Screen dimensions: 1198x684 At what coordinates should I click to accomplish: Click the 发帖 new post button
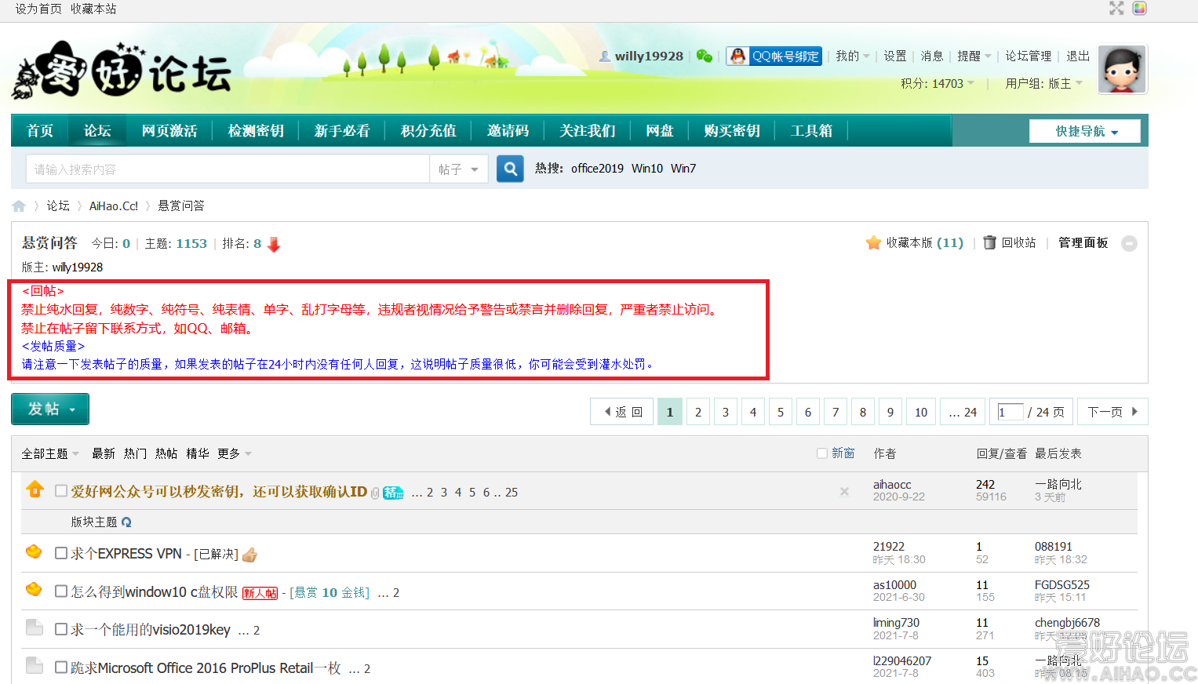[x=50, y=409]
